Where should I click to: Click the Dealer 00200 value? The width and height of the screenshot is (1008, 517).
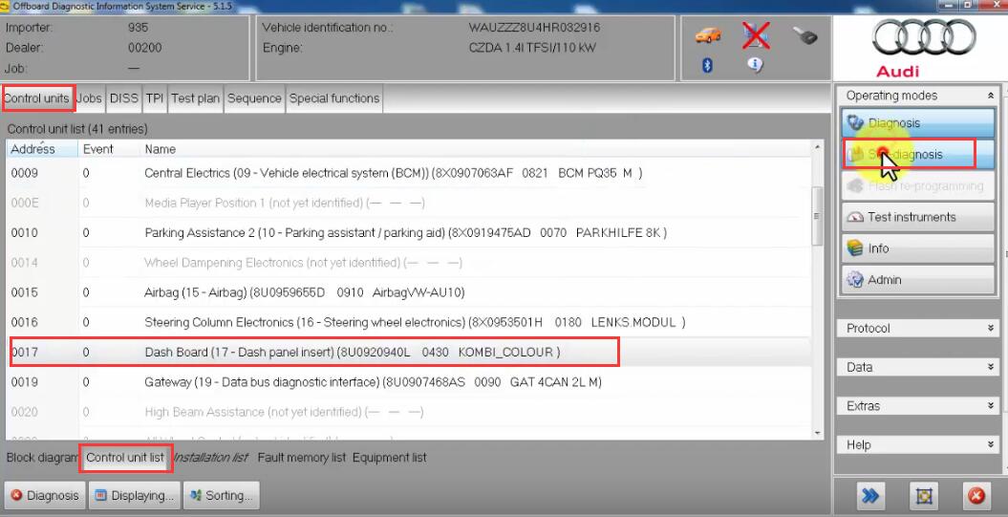145,48
